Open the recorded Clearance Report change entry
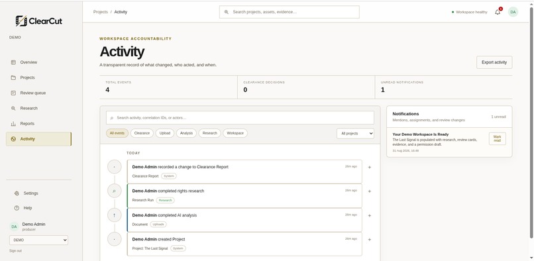This screenshot has width=534, height=261. [244, 172]
